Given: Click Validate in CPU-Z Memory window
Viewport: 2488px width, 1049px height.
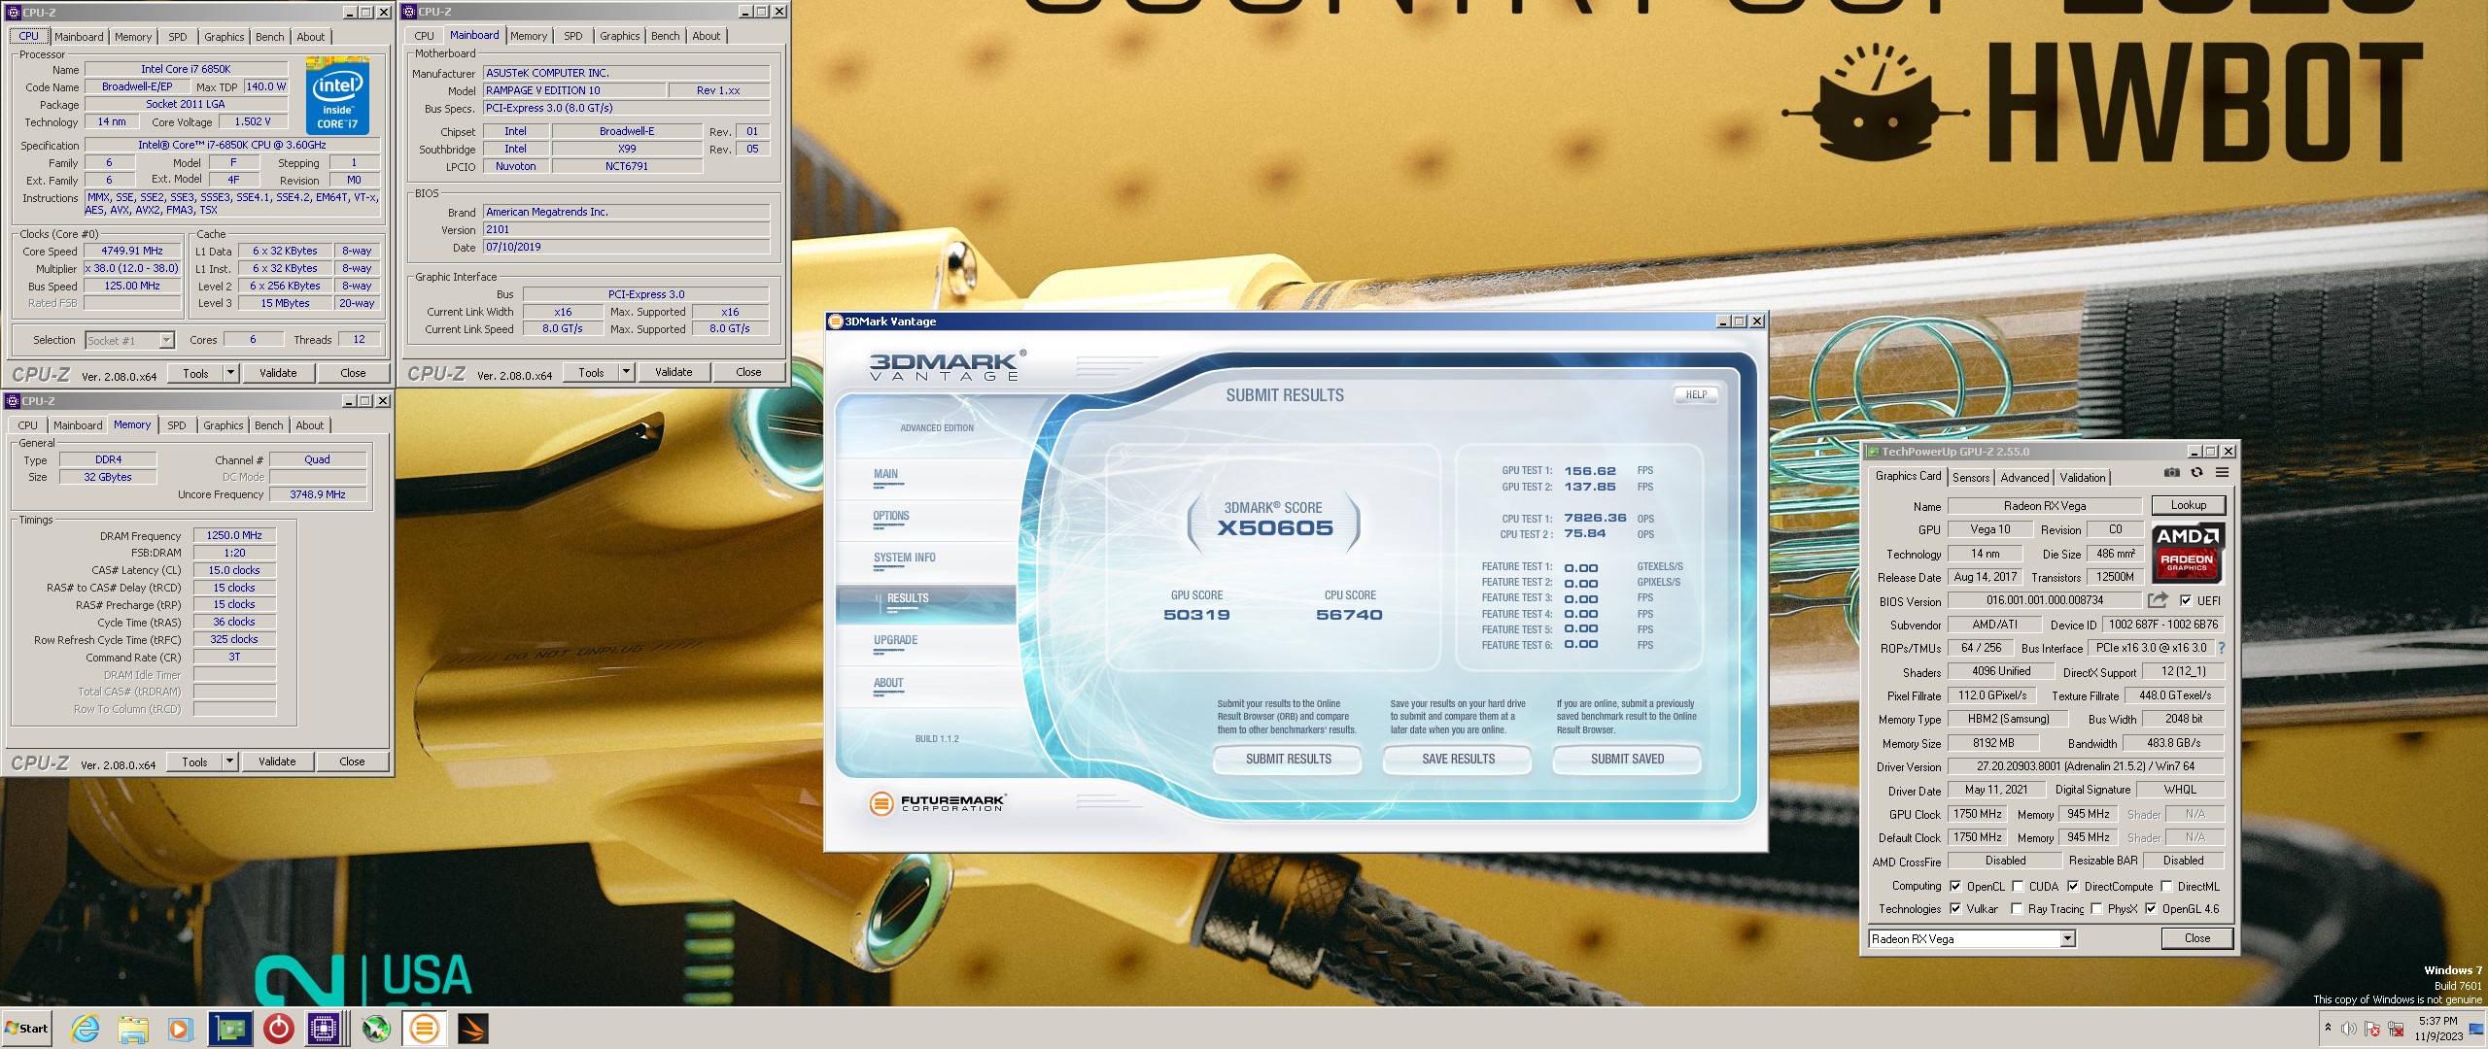Looking at the screenshot, I should (x=277, y=761).
